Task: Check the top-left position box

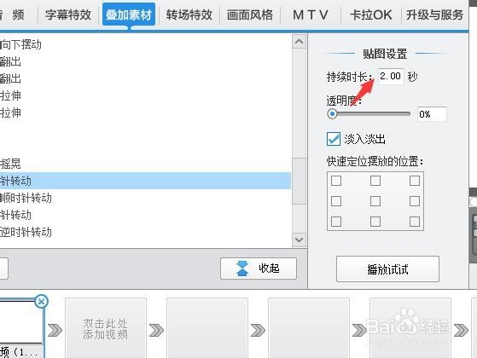Action: [x=336, y=181]
